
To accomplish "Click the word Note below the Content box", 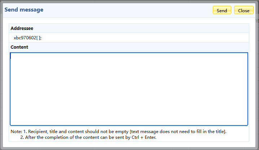I will tap(16, 132).
